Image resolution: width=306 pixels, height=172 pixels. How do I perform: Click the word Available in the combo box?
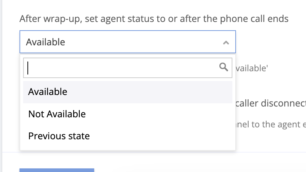(46, 42)
